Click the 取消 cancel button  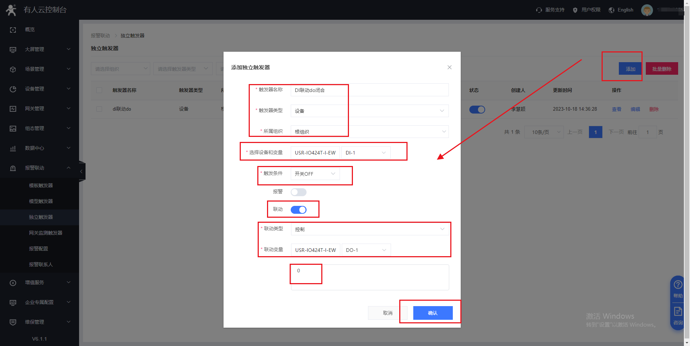pos(387,313)
